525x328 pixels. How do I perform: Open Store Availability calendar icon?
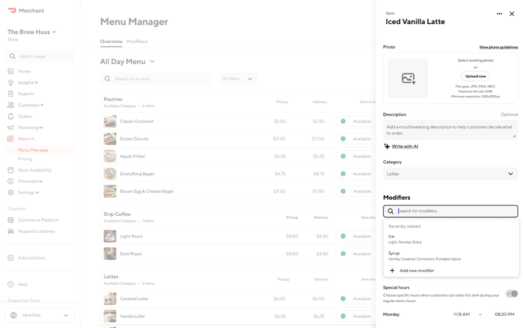click(x=11, y=170)
